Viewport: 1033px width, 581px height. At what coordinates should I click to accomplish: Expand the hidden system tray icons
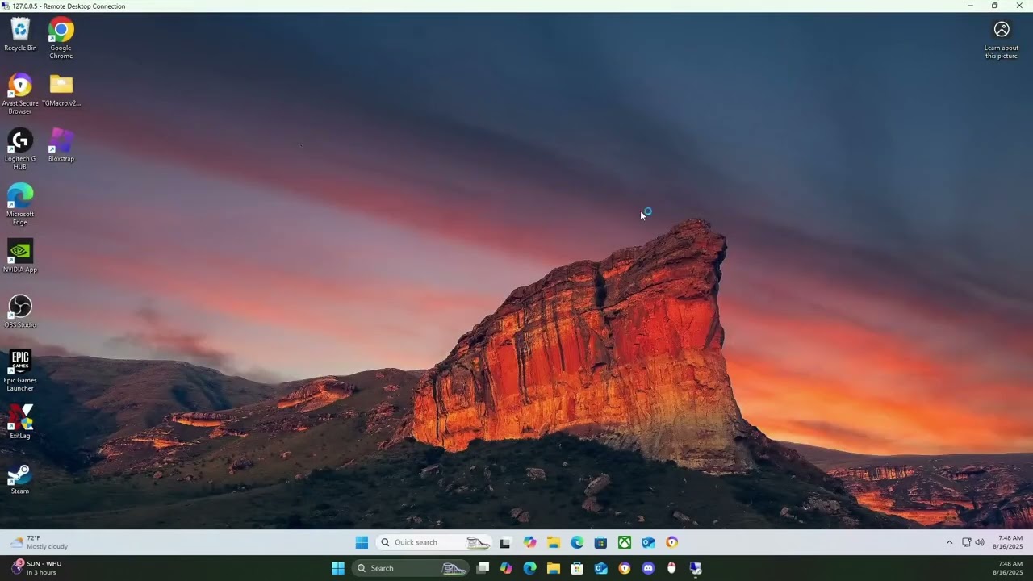[x=949, y=542]
